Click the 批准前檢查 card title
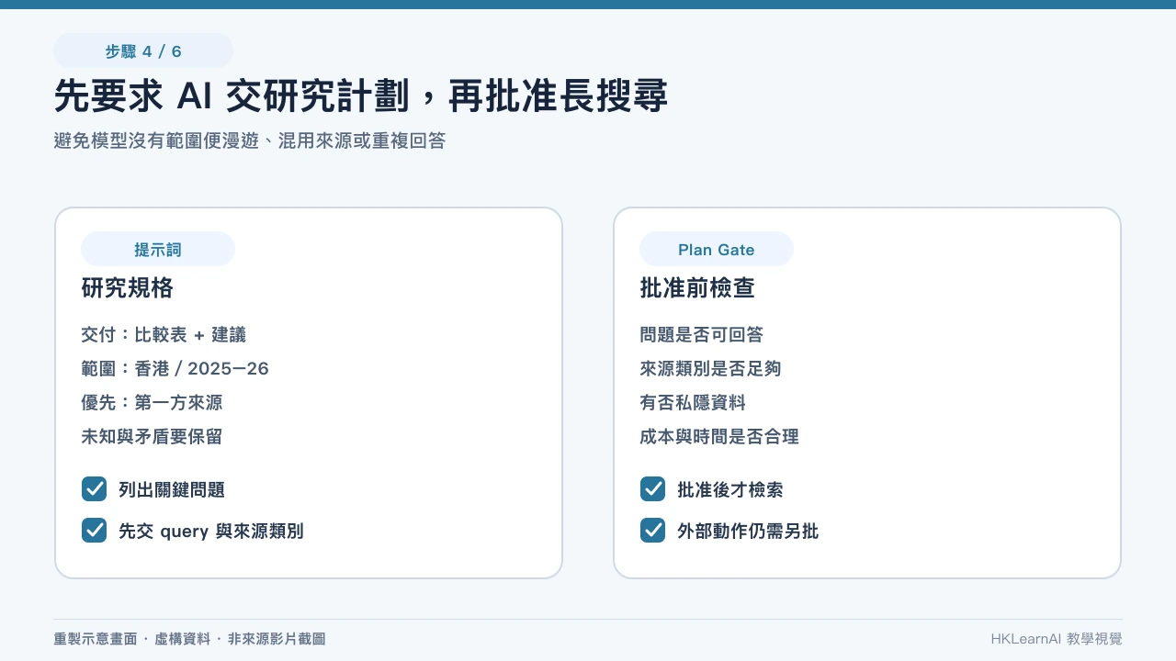 [697, 288]
